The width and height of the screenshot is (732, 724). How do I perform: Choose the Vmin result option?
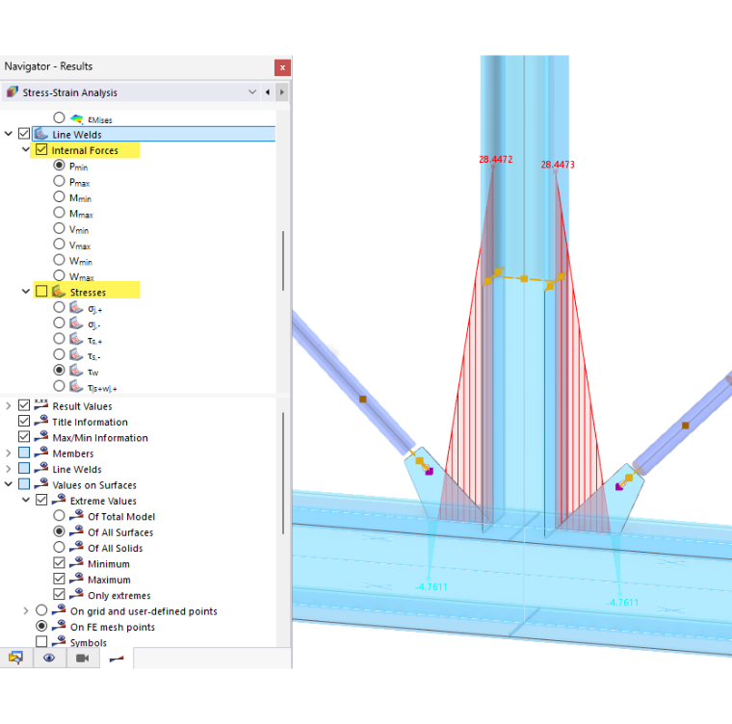tap(59, 229)
